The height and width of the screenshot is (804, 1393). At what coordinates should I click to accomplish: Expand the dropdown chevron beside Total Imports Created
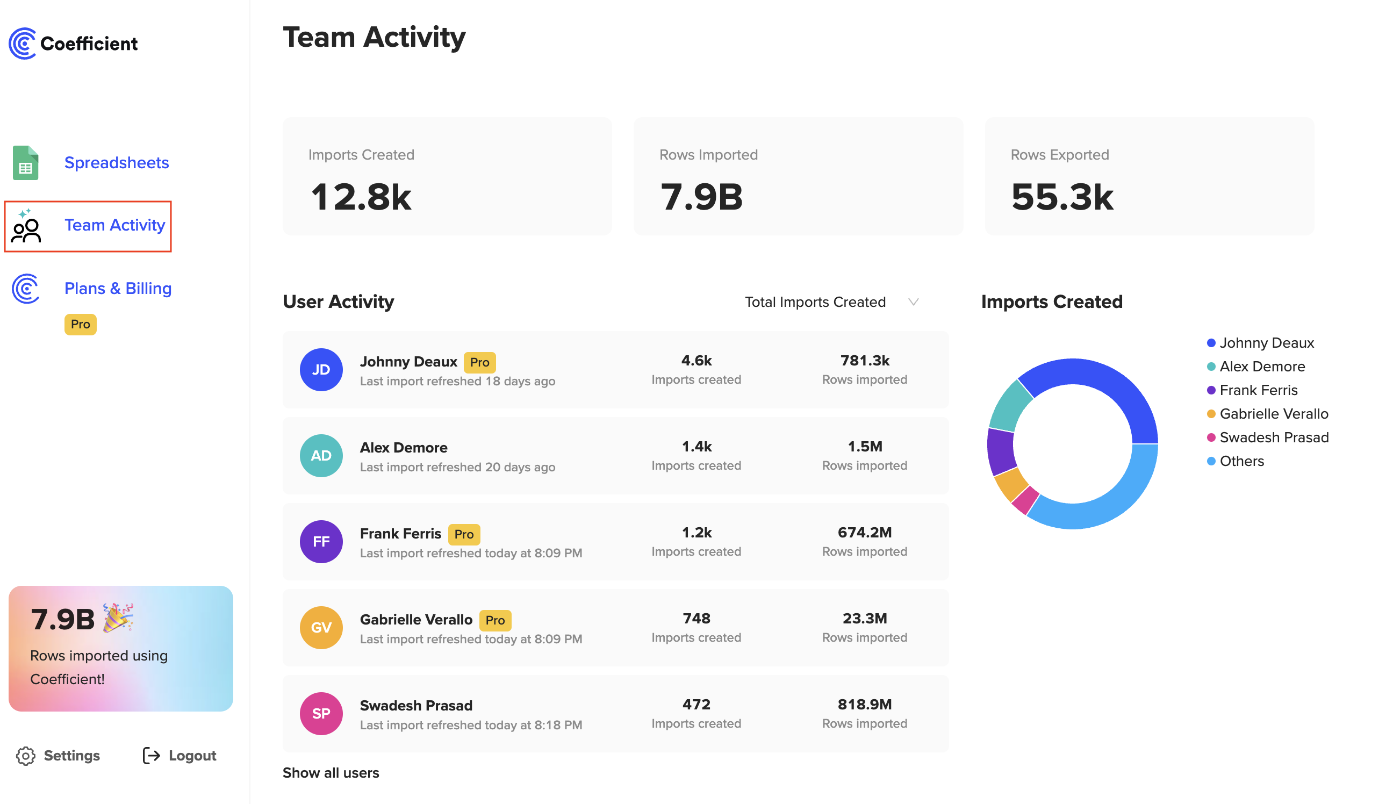913,302
